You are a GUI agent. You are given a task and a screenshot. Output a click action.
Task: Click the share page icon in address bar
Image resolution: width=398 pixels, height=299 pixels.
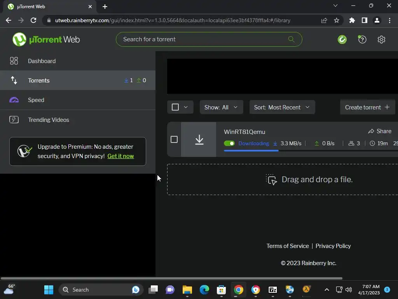324,20
